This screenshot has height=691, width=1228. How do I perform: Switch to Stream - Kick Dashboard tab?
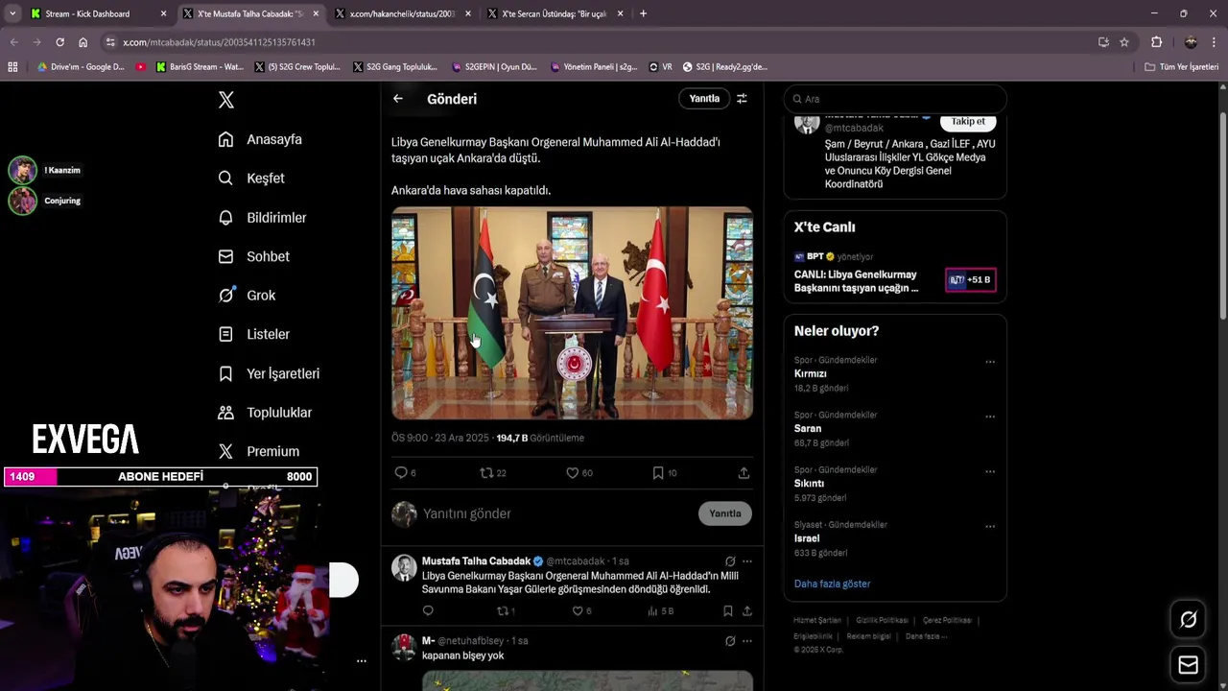(97, 13)
